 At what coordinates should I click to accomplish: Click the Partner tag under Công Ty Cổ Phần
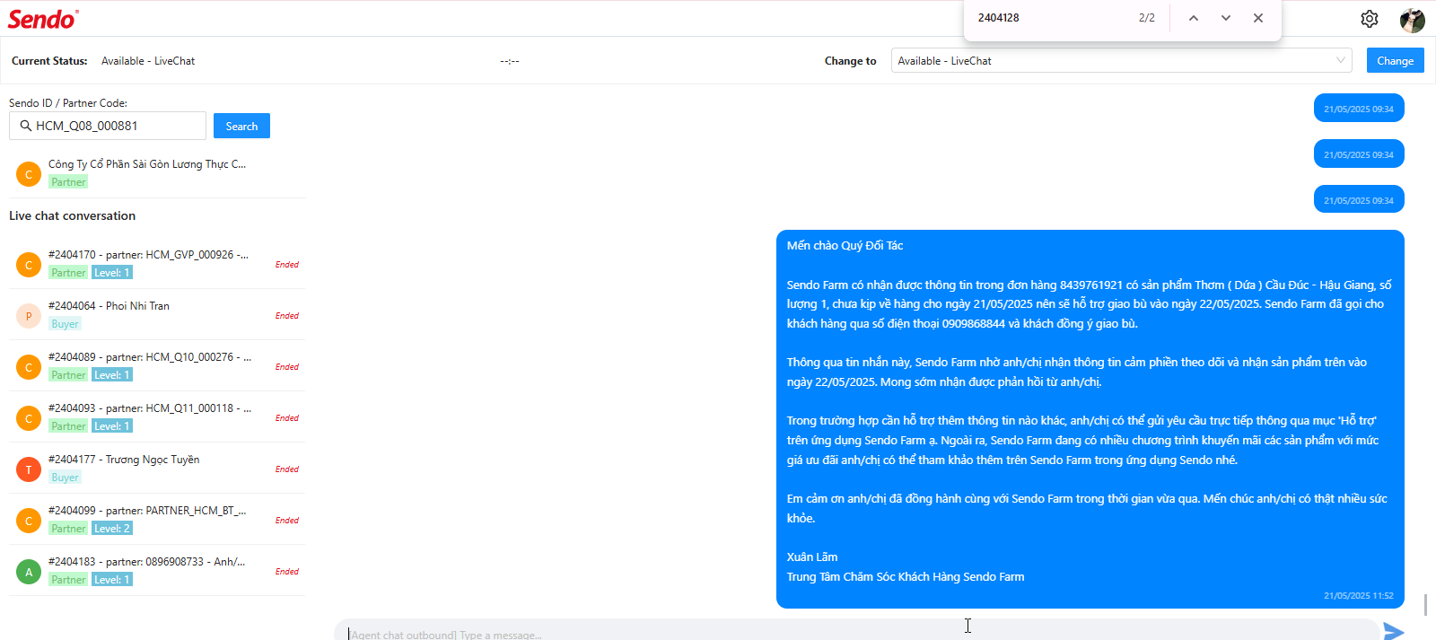(x=68, y=182)
